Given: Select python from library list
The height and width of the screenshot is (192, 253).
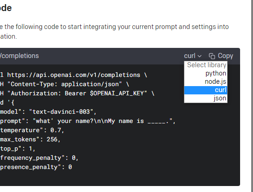Looking at the screenshot, I should click(x=206, y=73).
